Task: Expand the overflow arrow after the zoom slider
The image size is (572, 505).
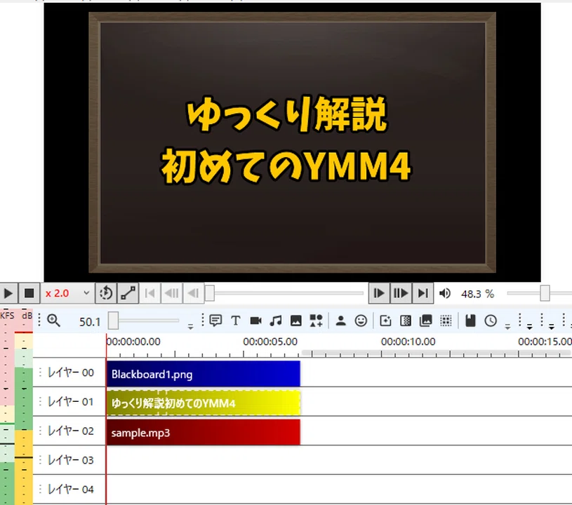Action: pos(190,326)
